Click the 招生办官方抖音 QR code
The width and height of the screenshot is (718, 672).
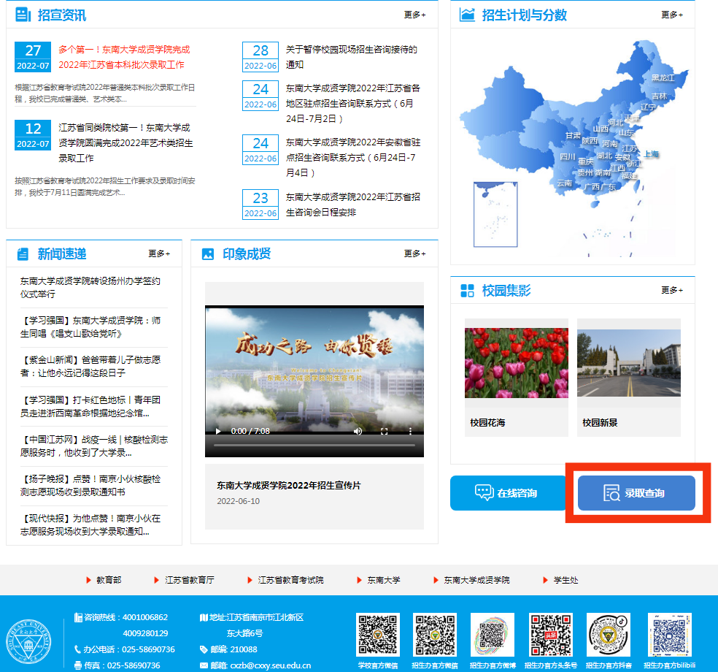(609, 635)
